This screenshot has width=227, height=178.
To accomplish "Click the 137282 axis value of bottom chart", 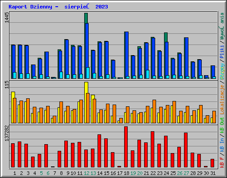I will point(7,133).
